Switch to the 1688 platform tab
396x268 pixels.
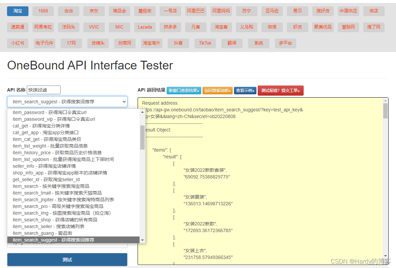(43, 11)
